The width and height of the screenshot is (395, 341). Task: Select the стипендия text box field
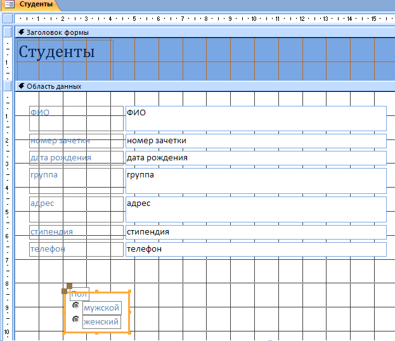tap(256, 232)
